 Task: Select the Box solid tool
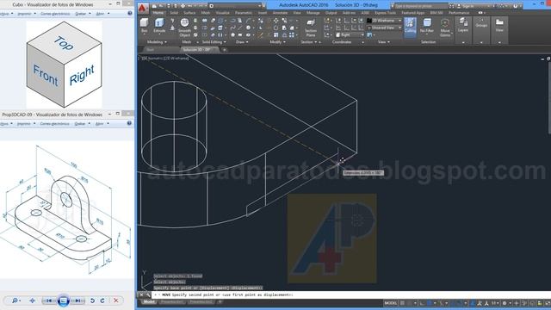[x=145, y=26]
